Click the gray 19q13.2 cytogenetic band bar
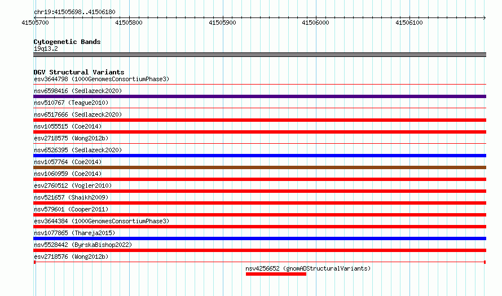This screenshot has height=296, width=502. 259,55
